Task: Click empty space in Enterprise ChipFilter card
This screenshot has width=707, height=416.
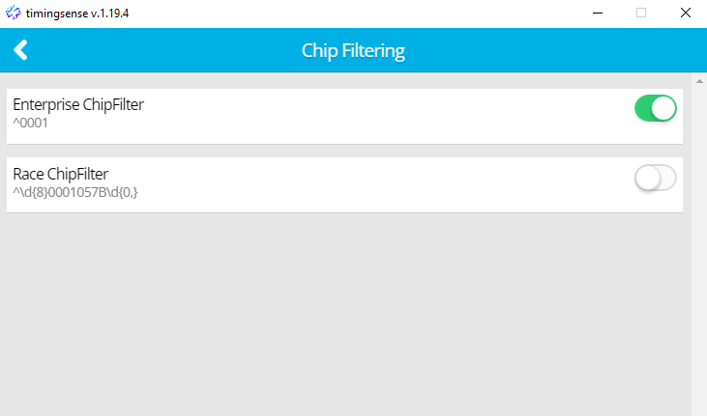Action: tap(388, 116)
